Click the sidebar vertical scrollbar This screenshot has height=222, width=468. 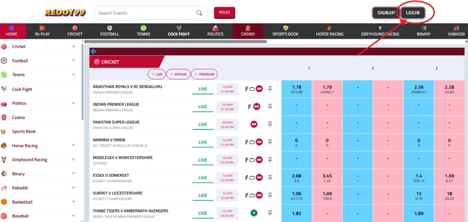coord(82,82)
